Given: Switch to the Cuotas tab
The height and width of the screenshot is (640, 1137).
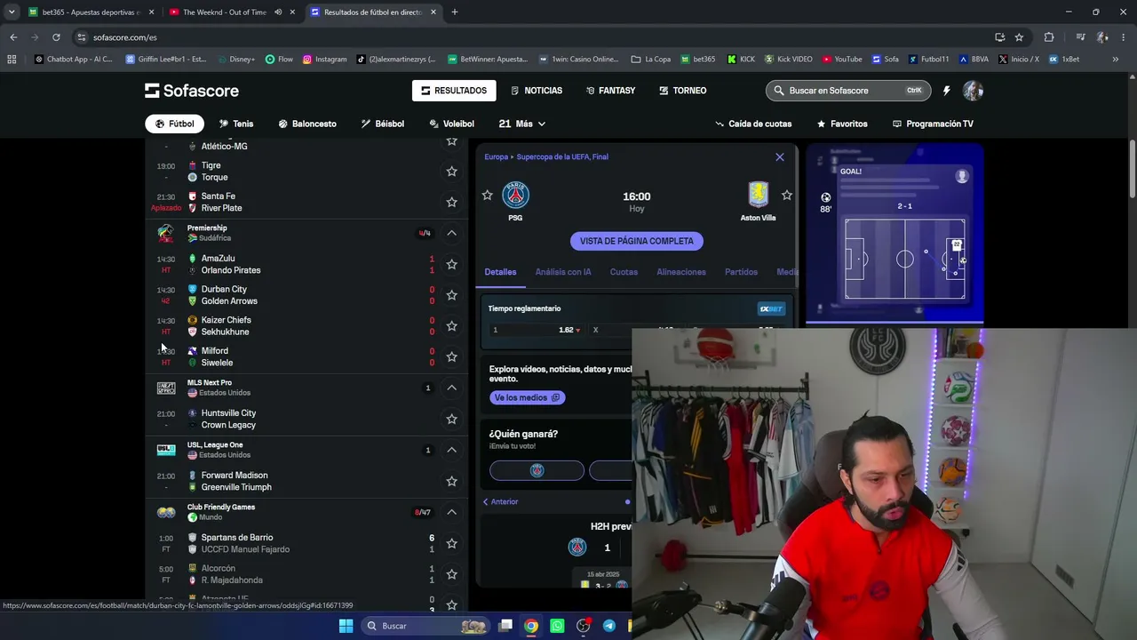Looking at the screenshot, I should (x=624, y=272).
